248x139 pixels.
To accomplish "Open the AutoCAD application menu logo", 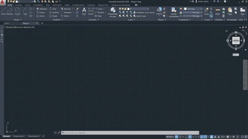I will [3, 3].
